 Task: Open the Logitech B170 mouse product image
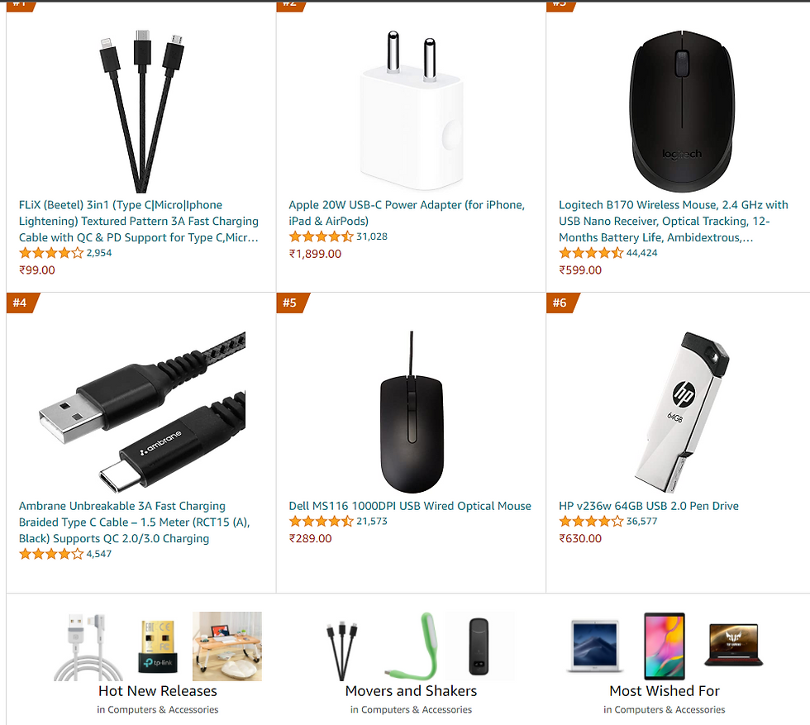pyautogui.click(x=681, y=111)
